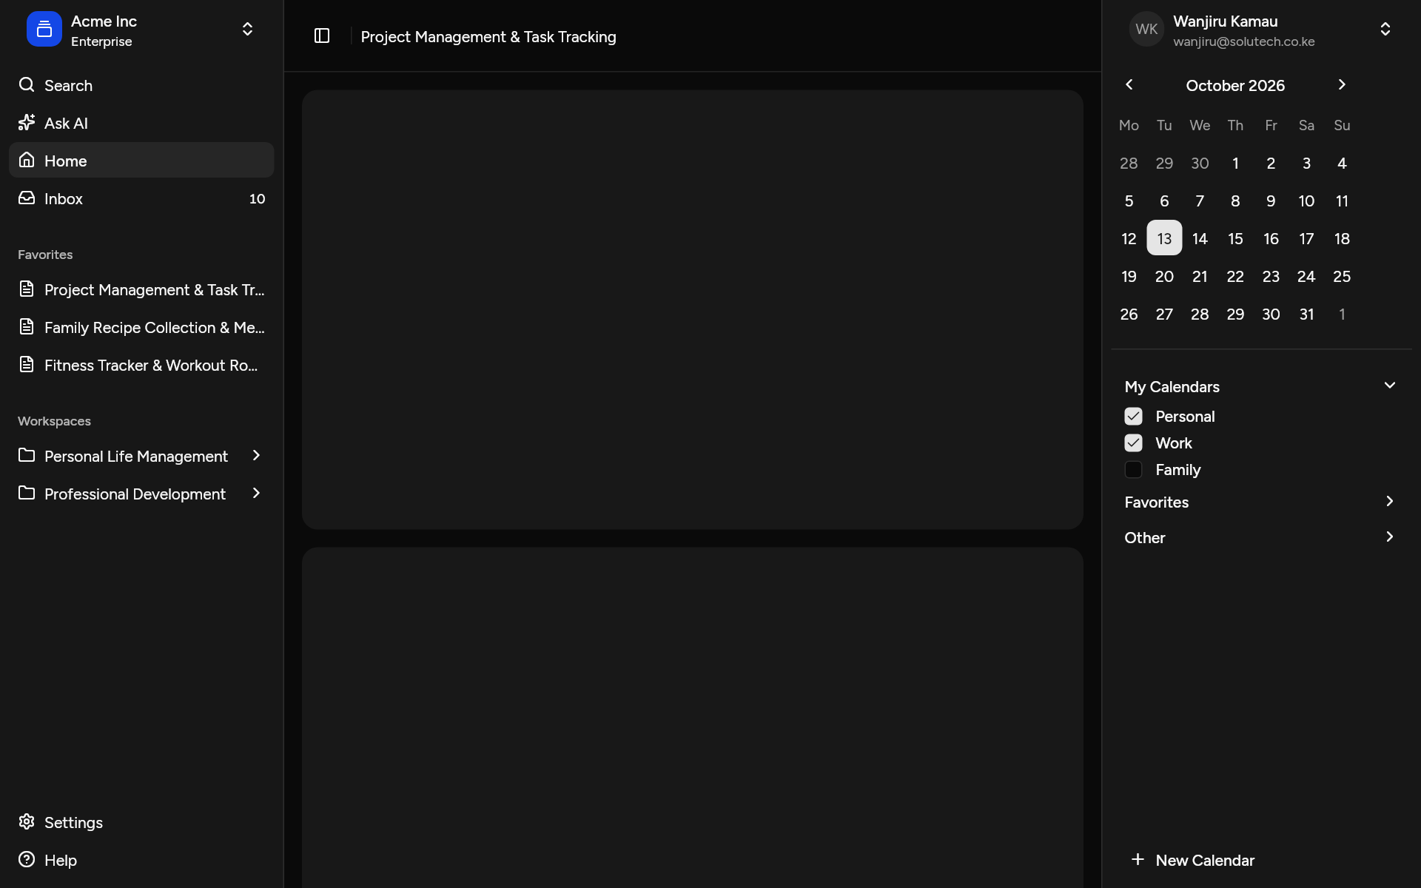1421x888 pixels.
Task: Expand Personal Life Management workspace chevron
Action: [256, 455]
